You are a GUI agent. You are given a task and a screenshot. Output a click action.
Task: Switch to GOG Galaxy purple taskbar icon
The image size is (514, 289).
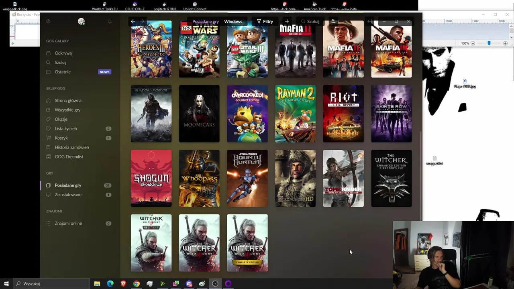click(228, 284)
